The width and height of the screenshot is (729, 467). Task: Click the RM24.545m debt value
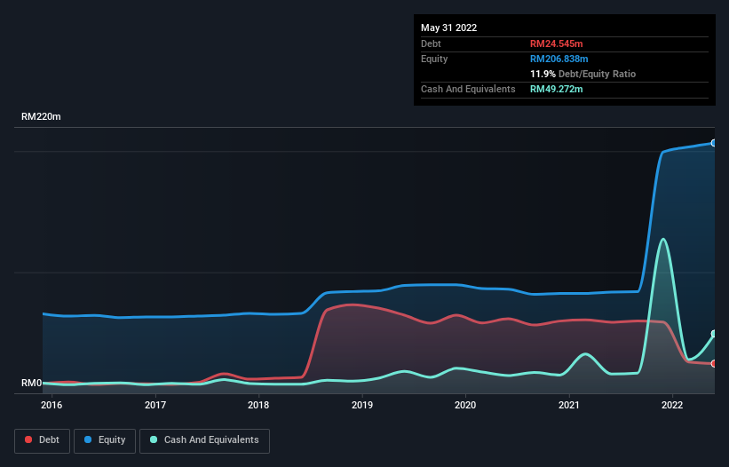556,44
